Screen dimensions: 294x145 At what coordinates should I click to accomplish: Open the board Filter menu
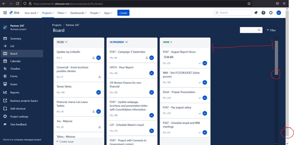[x=271, y=30]
